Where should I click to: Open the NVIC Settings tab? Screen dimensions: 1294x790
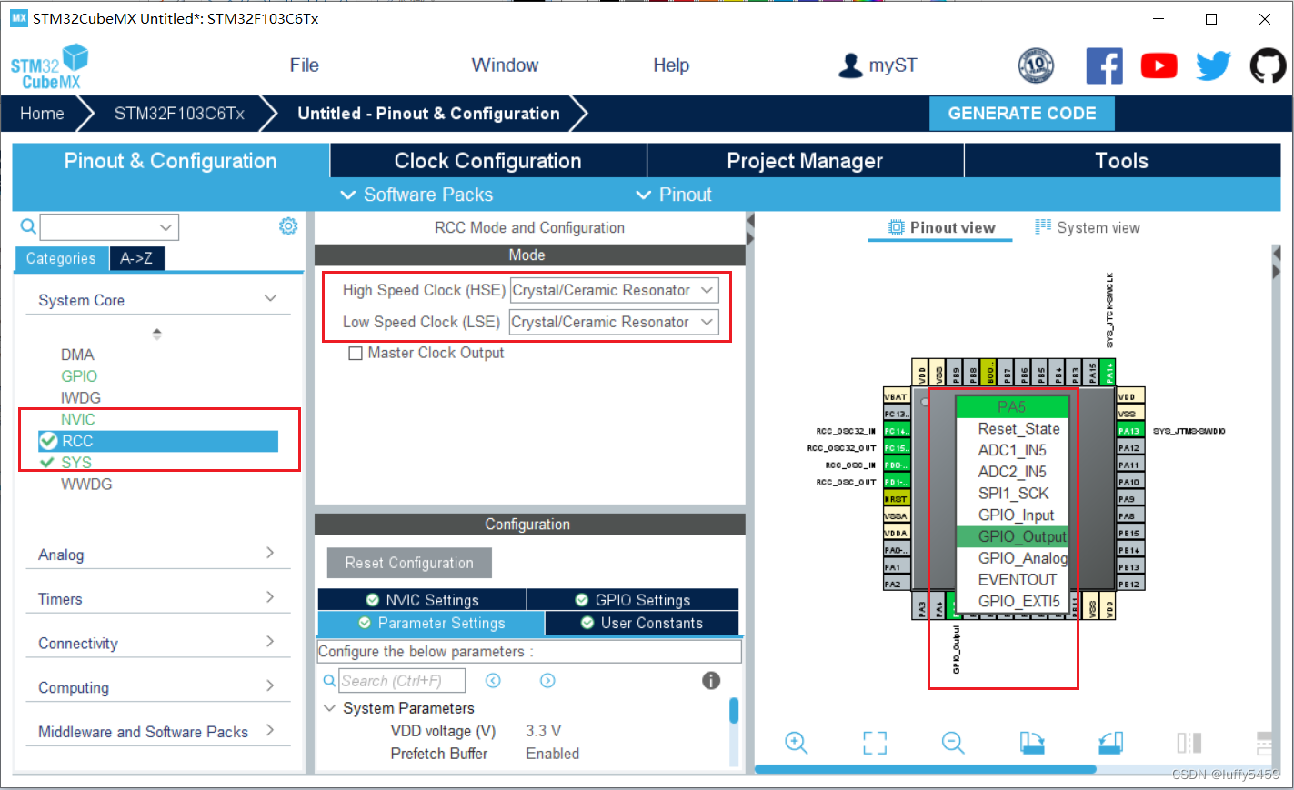422,600
